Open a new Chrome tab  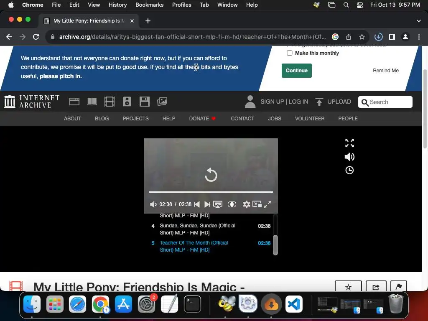pyautogui.click(x=148, y=21)
